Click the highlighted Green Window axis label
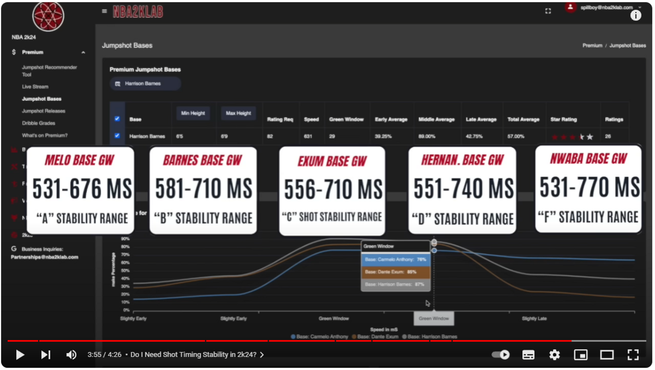655x370 pixels. [x=433, y=318]
